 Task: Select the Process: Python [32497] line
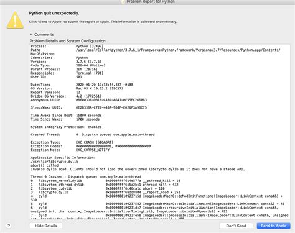[x=67, y=46]
